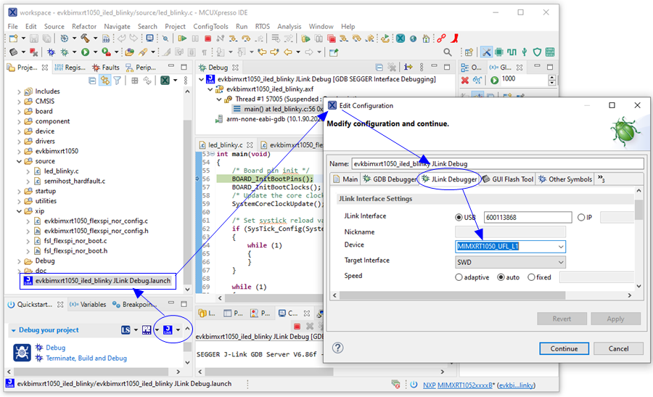The width and height of the screenshot is (653, 397).
Task: Click the Step Into toolbar icon
Action: tap(233, 38)
